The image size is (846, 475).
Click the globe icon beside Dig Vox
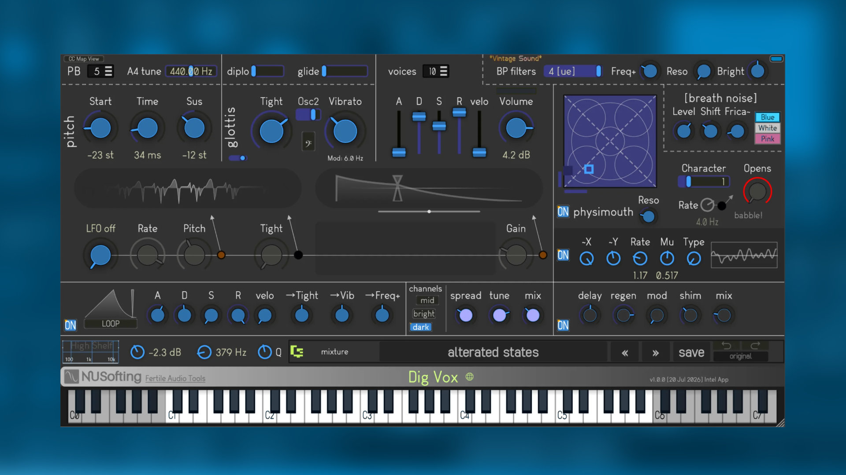point(470,376)
